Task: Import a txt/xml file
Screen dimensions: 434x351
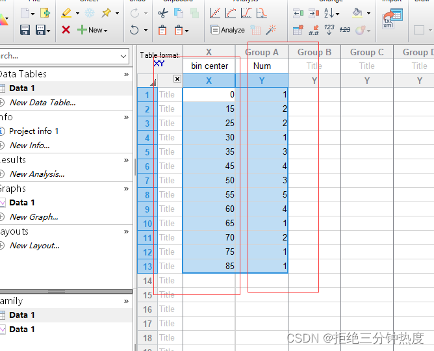Action: (392, 19)
